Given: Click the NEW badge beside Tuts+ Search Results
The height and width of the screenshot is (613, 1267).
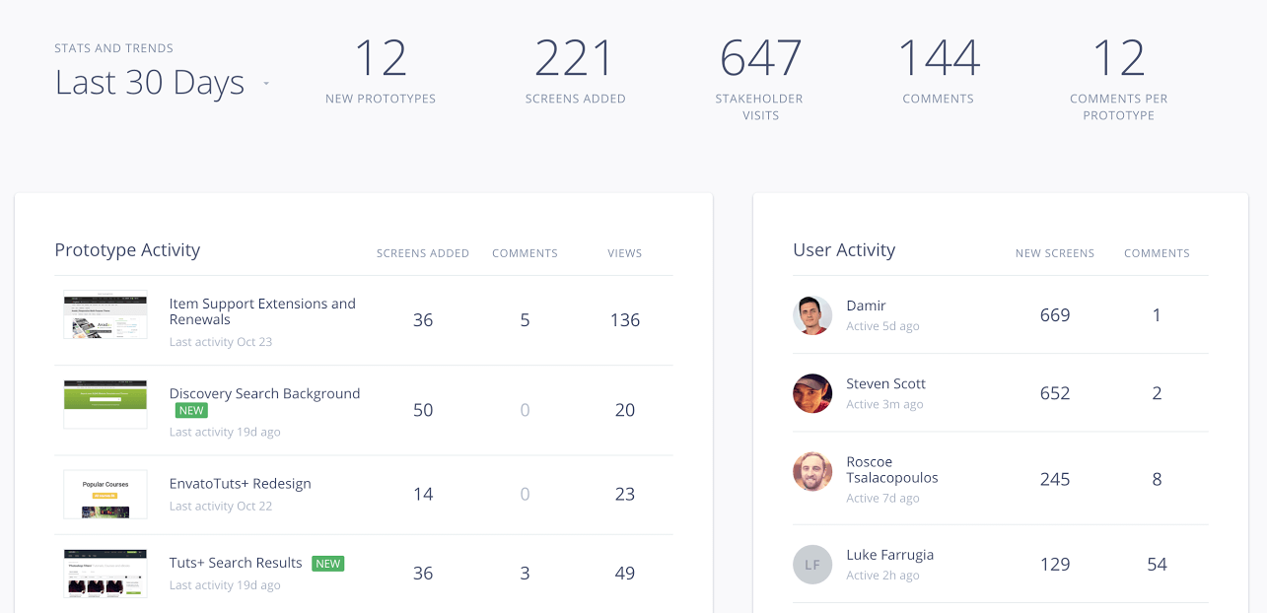Looking at the screenshot, I should click(328, 564).
